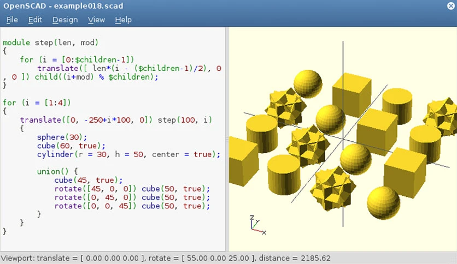457x264 pixels.
Task: Click the 'child((i+mod) % $children);' text
Action: coord(96,77)
